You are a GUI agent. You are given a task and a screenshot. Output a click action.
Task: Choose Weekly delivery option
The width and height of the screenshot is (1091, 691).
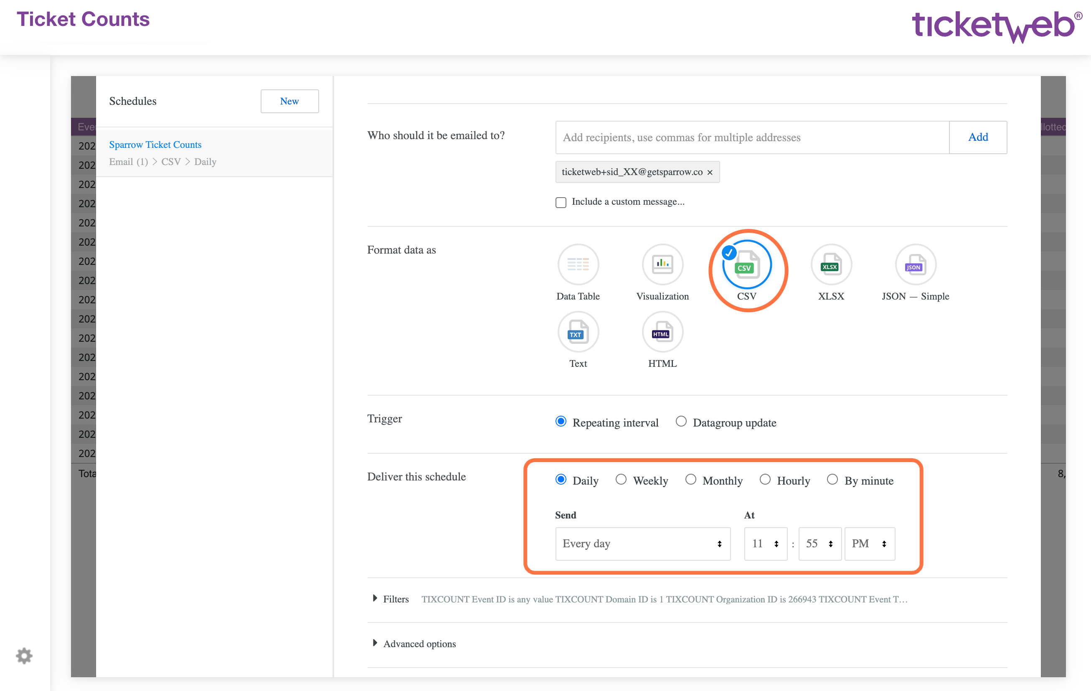coord(621,479)
